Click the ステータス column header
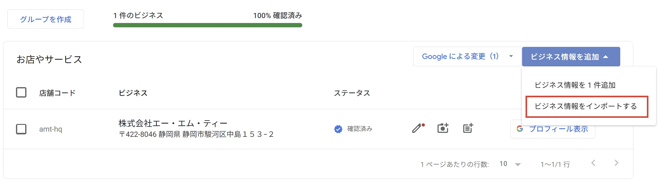Image resolution: width=665 pixels, height=185 pixels. (x=352, y=93)
